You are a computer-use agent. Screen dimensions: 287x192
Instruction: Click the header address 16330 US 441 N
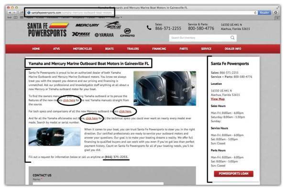click(x=231, y=24)
